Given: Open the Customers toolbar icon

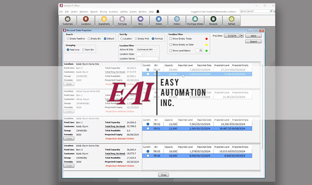Looking at the screenshot, I should (x=68, y=21).
